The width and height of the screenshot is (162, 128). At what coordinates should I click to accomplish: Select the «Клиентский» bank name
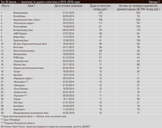click(20, 92)
